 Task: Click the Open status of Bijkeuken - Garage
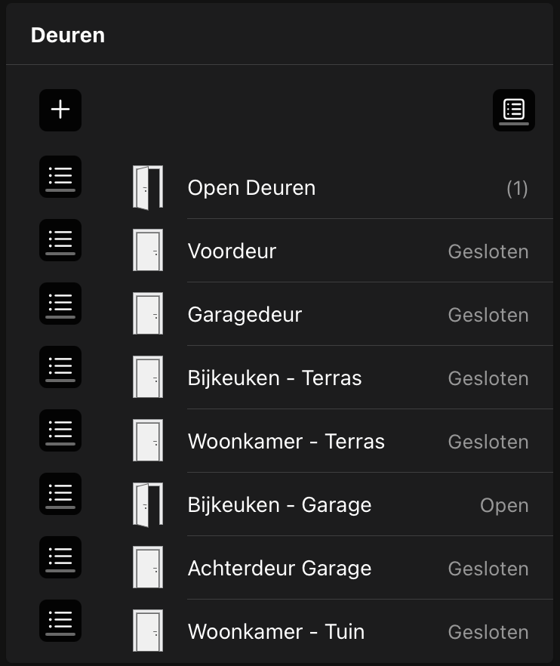[x=504, y=504]
